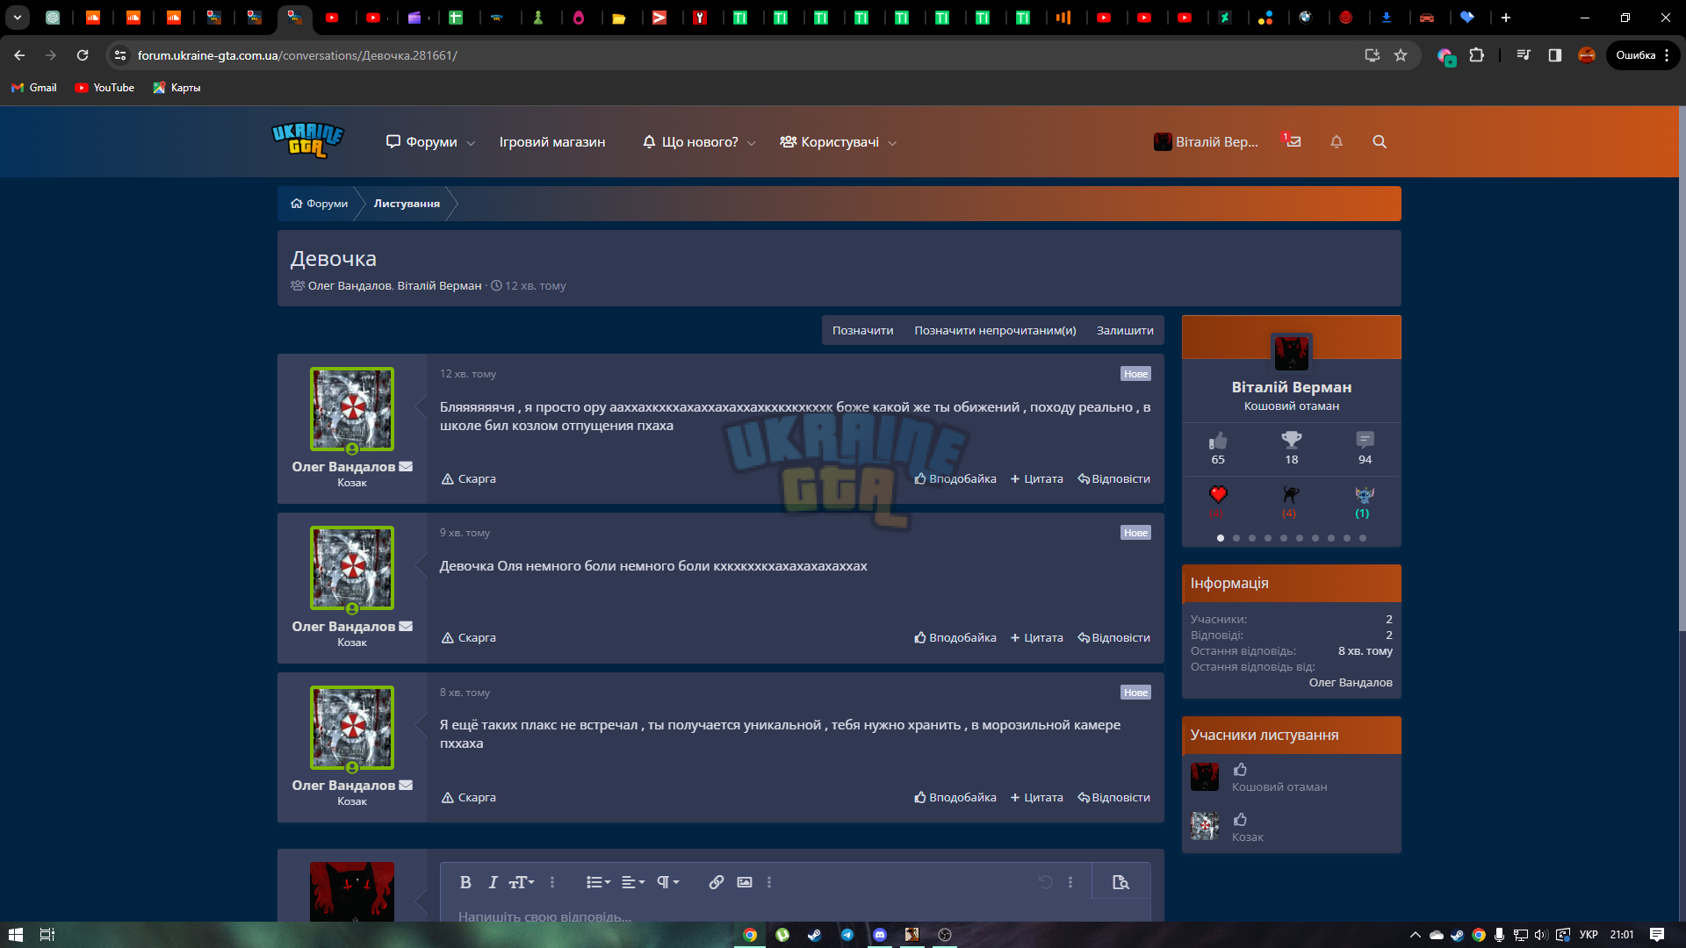Quote the 9 хв. тому message with Цитата

tap(1036, 638)
